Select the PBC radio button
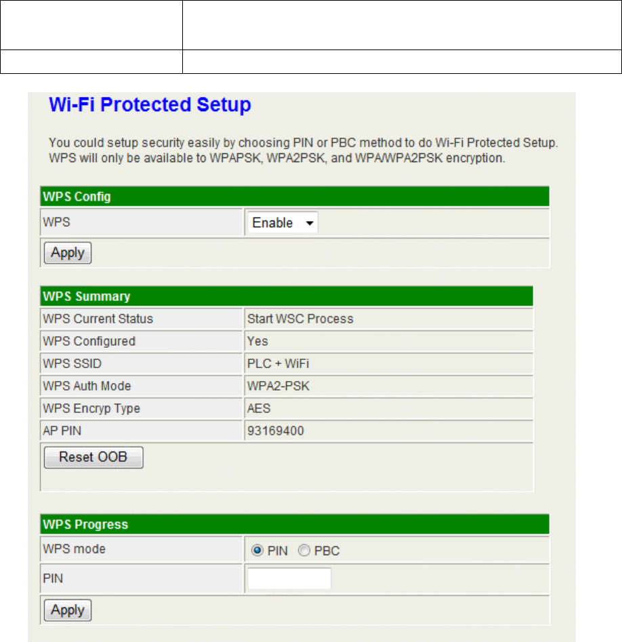The image size is (622, 642). [x=304, y=550]
